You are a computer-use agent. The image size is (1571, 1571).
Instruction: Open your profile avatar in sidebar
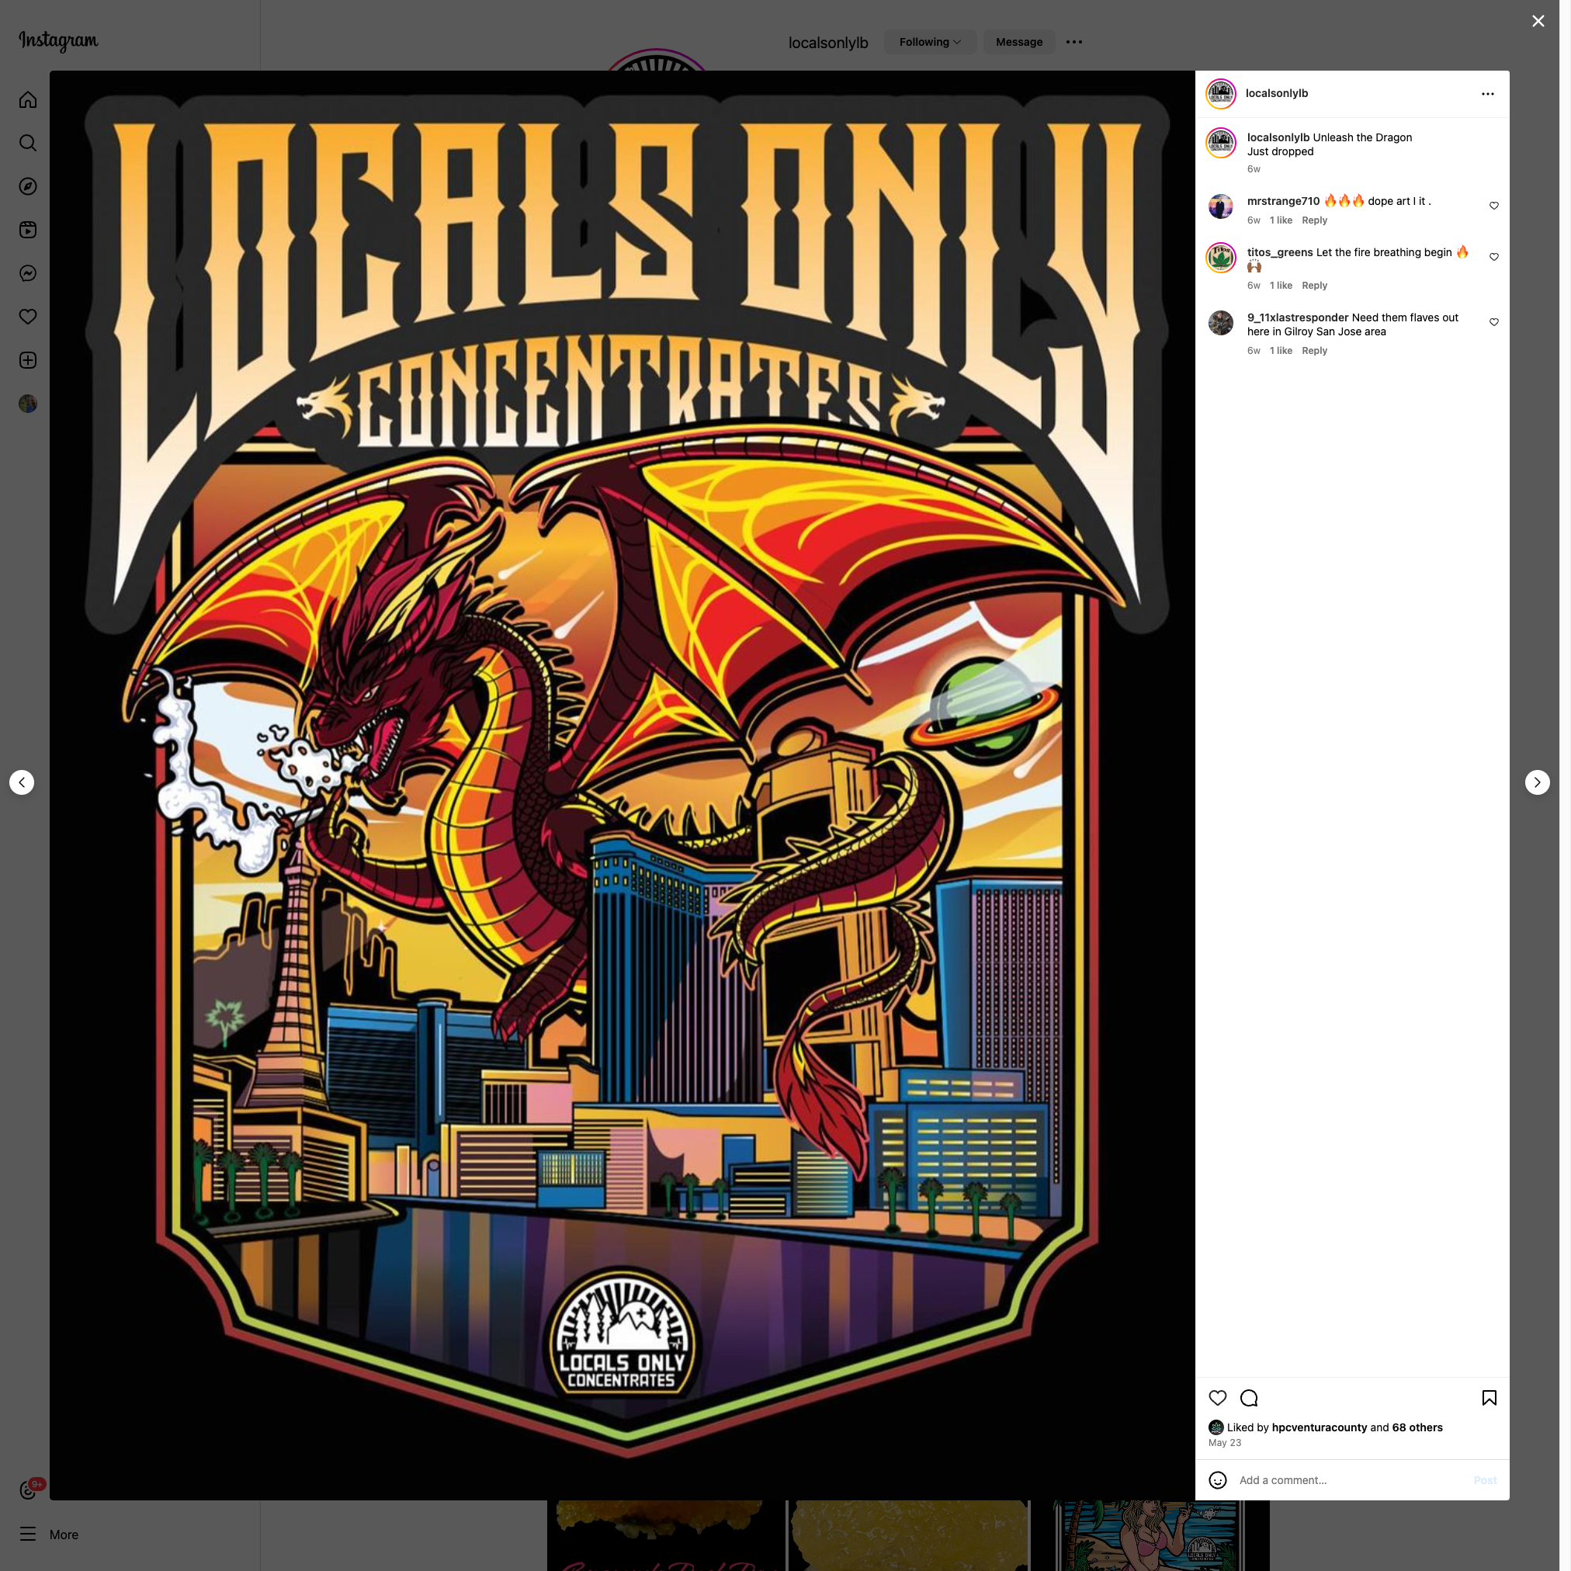(x=28, y=404)
